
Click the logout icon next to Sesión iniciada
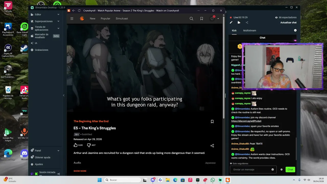pos(58,174)
